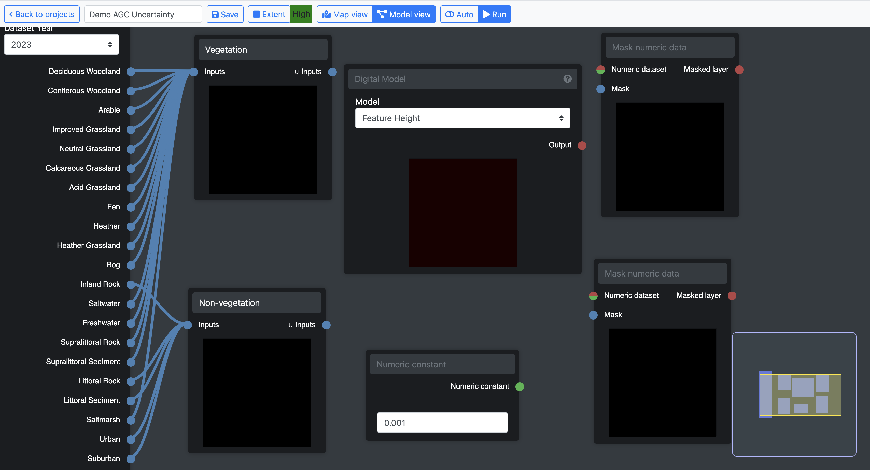Click Save in the toolbar
Viewport: 870px width, 470px height.
[225, 15]
